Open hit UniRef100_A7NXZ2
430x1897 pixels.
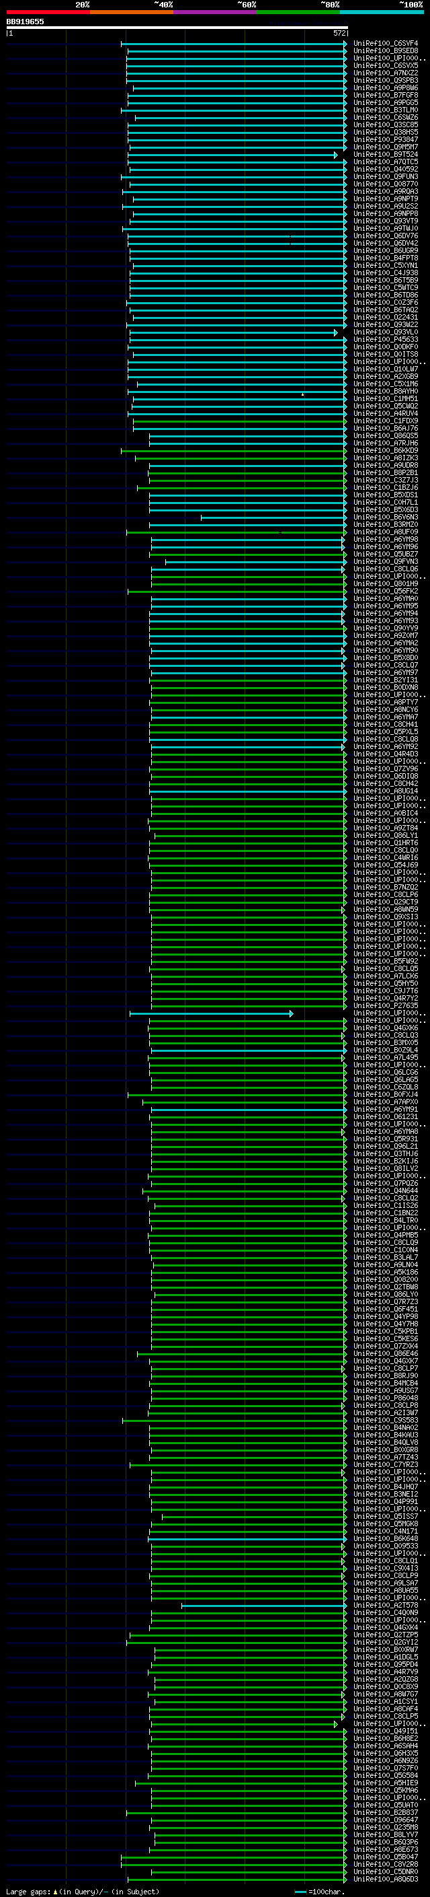pyautogui.click(x=386, y=73)
